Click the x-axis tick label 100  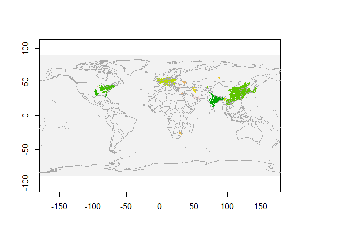227,206
